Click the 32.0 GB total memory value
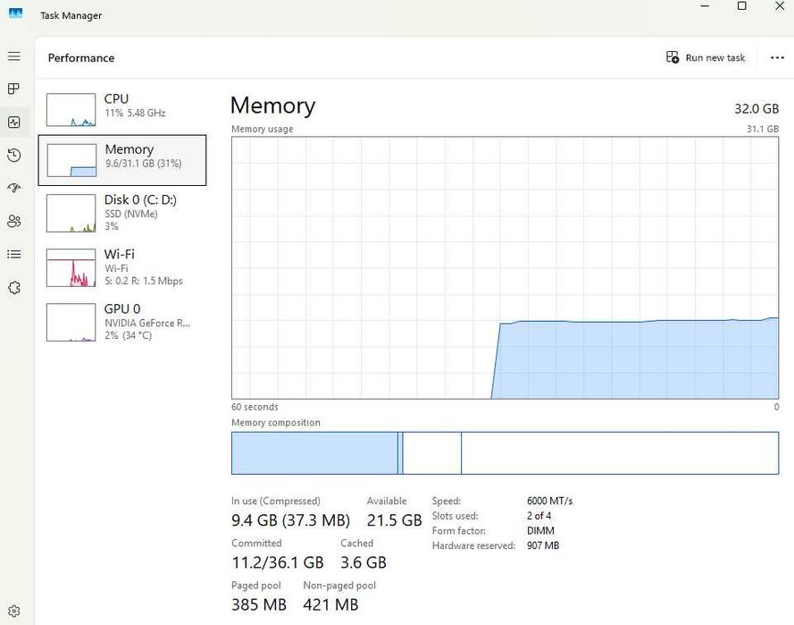Image resolution: width=794 pixels, height=625 pixels. click(x=756, y=109)
